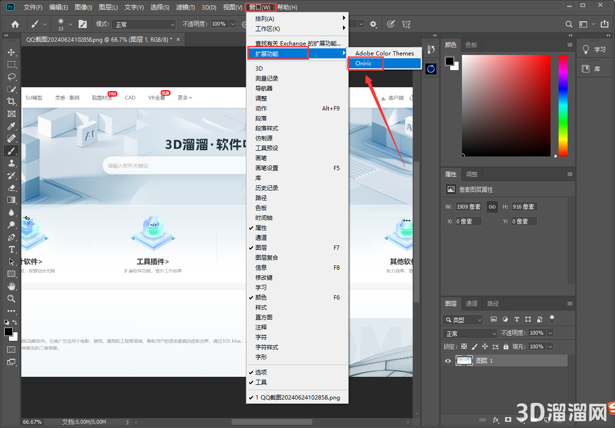This screenshot has height=428, width=615.
Task: Select the Move tool in the toolbar
Action: (11, 52)
